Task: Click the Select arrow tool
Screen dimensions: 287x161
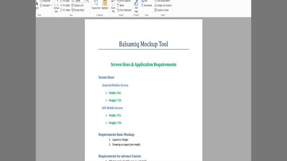Action: 37,4
